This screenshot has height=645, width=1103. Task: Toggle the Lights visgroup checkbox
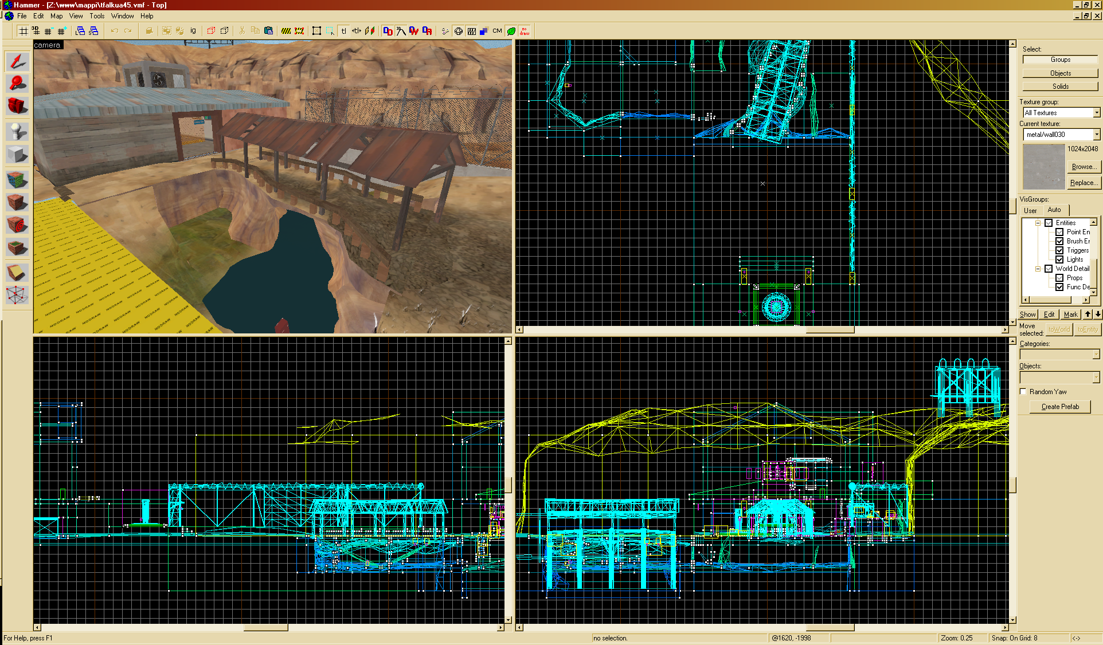pos(1059,259)
